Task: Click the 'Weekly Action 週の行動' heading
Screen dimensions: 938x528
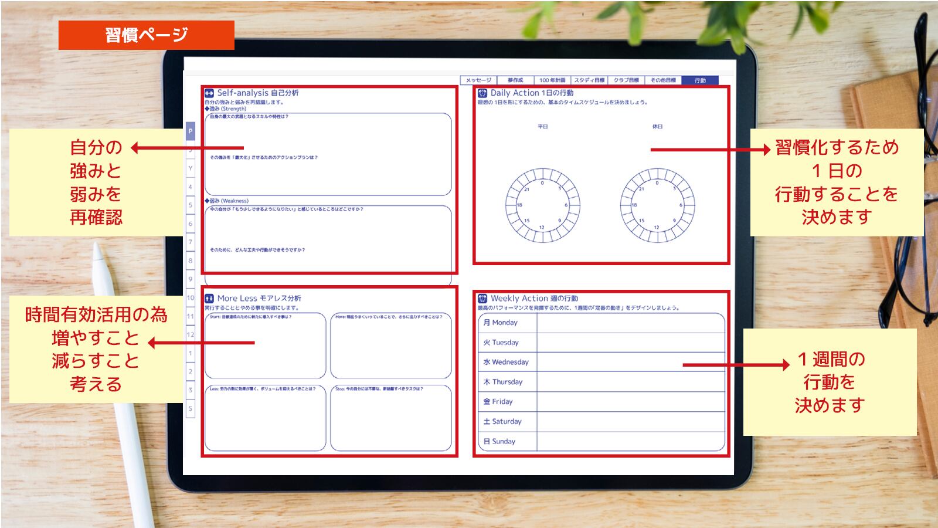Action: (534, 298)
